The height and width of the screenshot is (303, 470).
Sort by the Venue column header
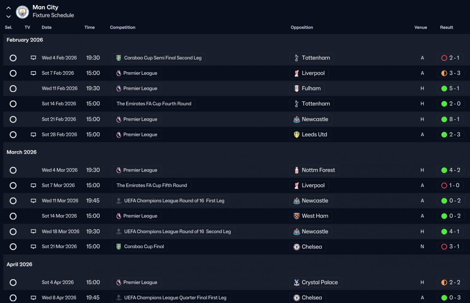point(421,27)
